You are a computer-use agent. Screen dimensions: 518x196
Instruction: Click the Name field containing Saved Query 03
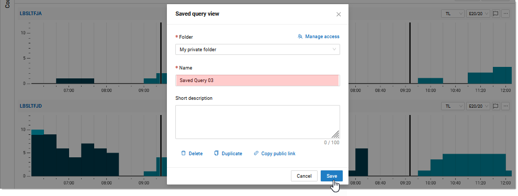coord(257,80)
